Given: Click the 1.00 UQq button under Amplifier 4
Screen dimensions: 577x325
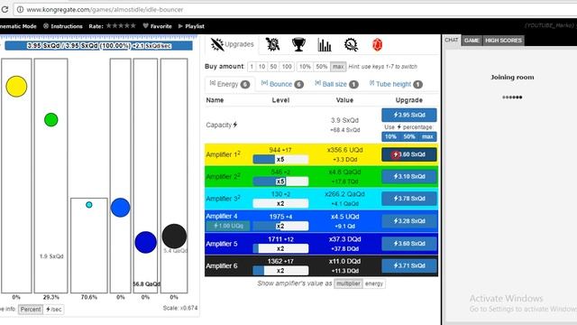Looking at the screenshot, I should point(228,226).
